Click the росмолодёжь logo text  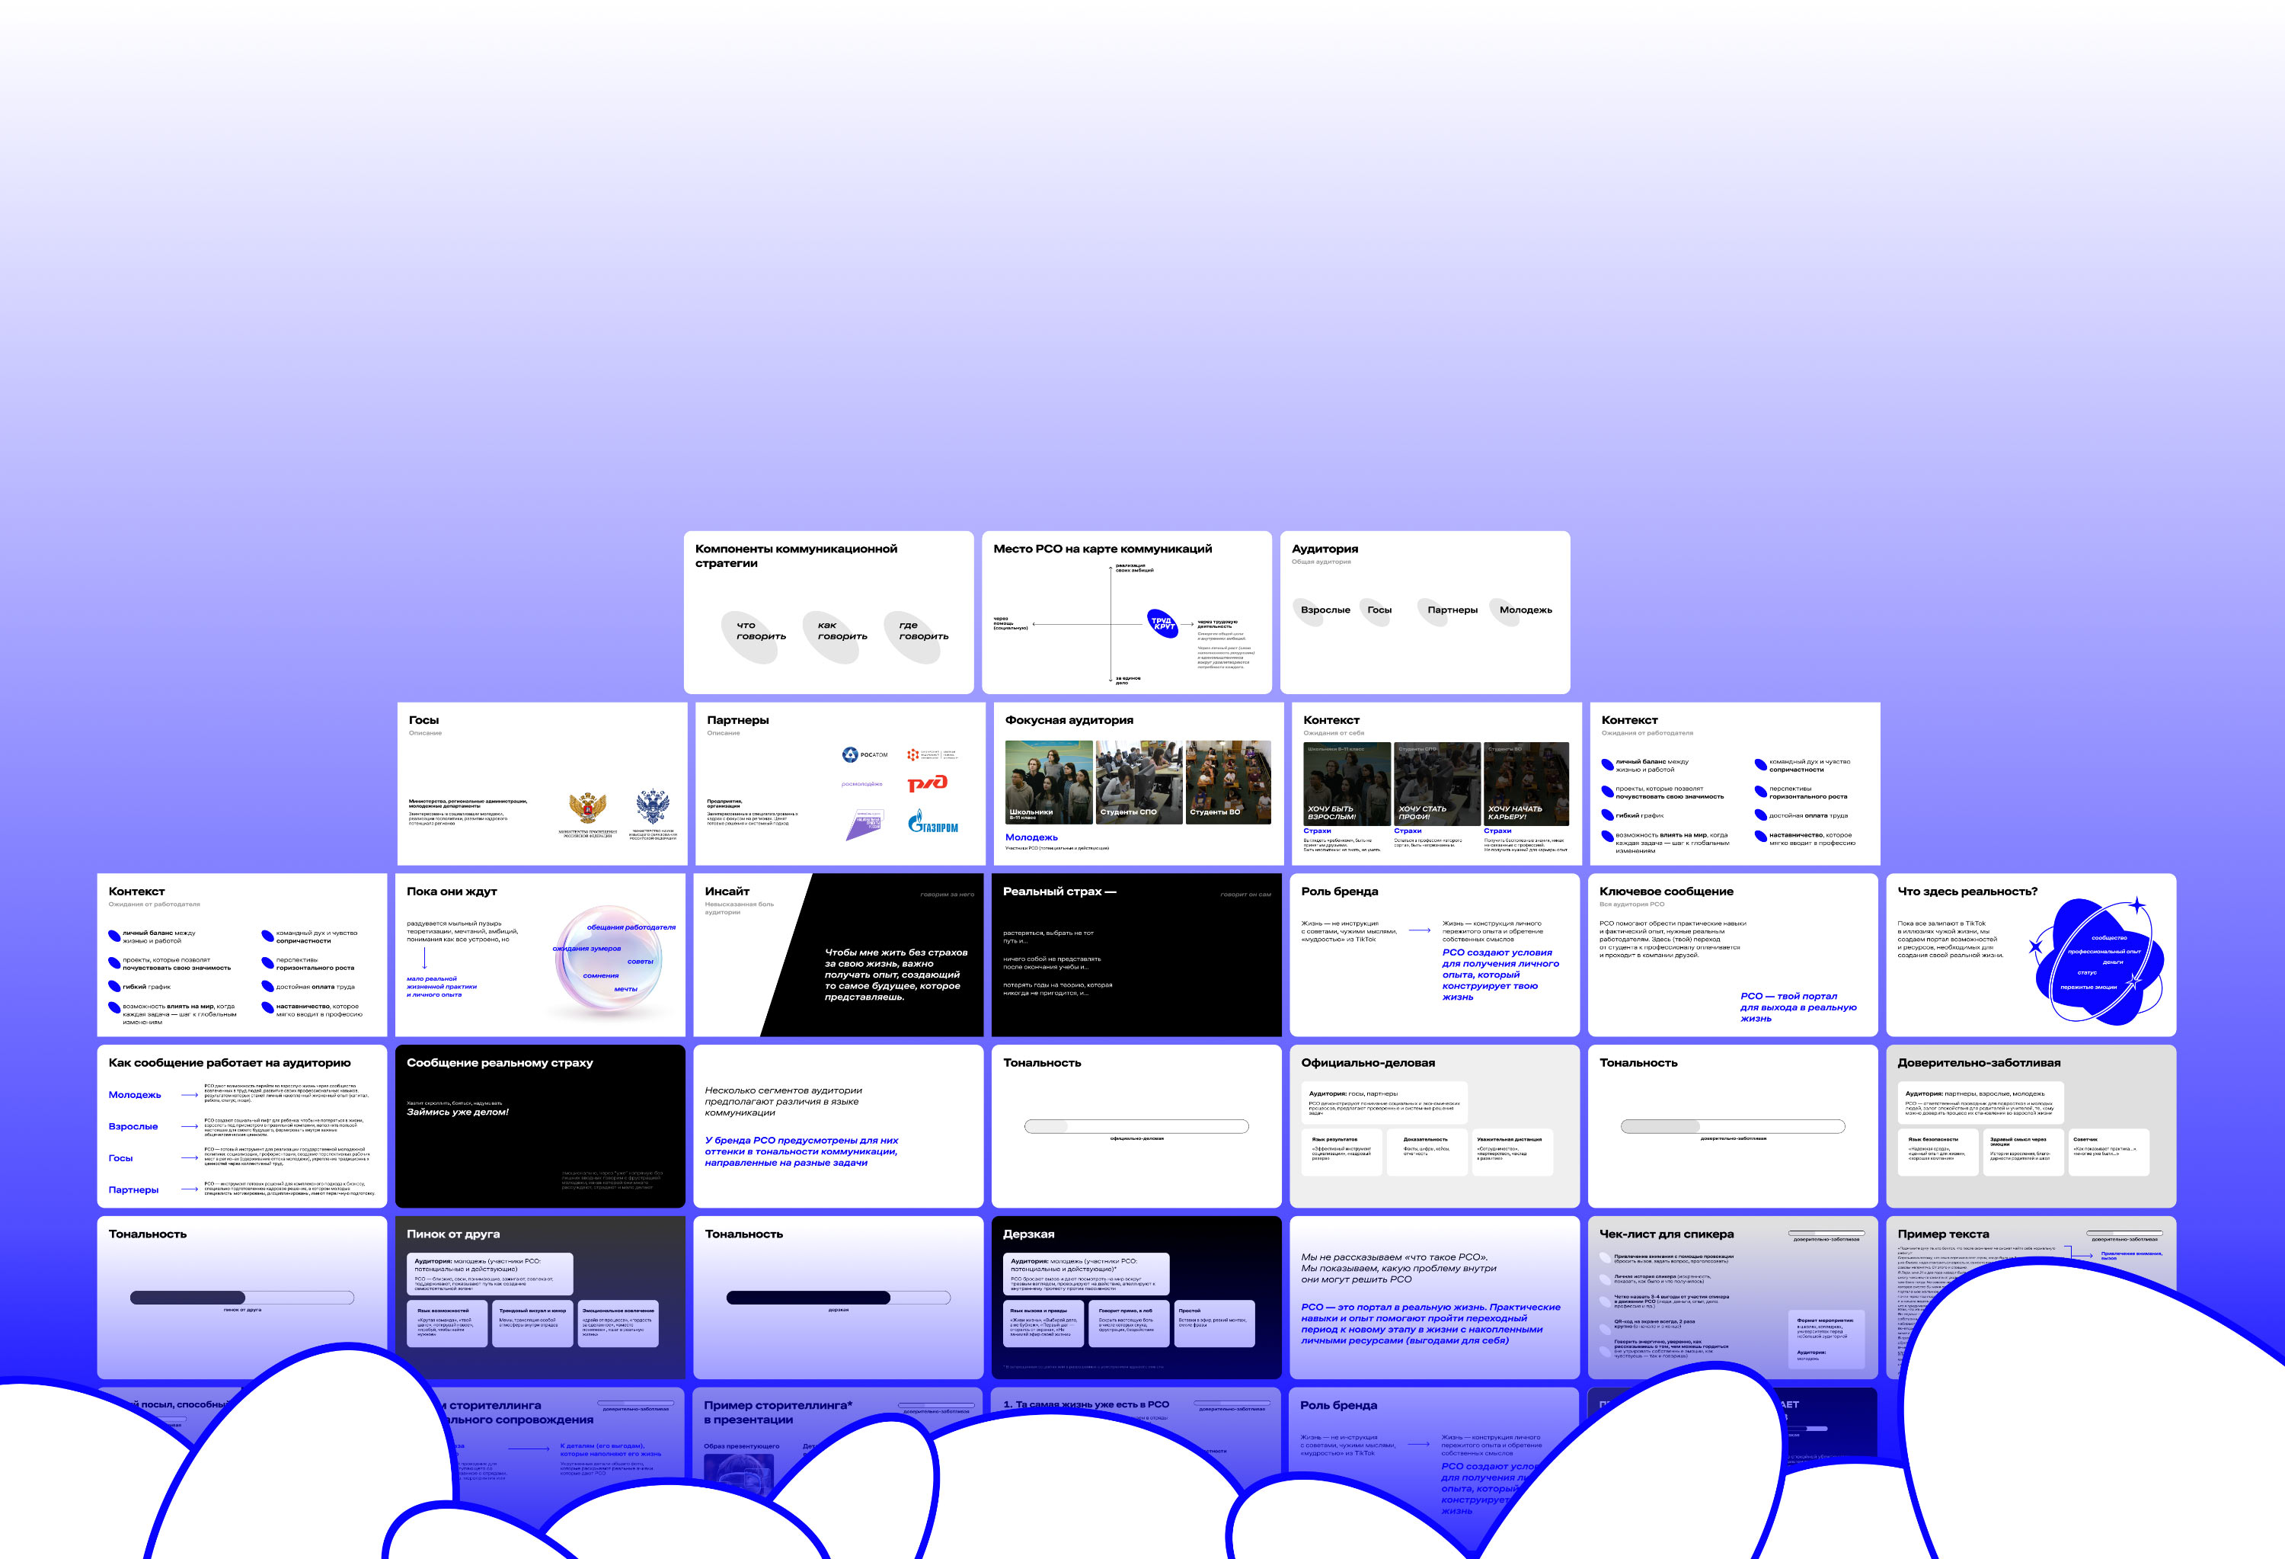pyautogui.click(x=861, y=784)
